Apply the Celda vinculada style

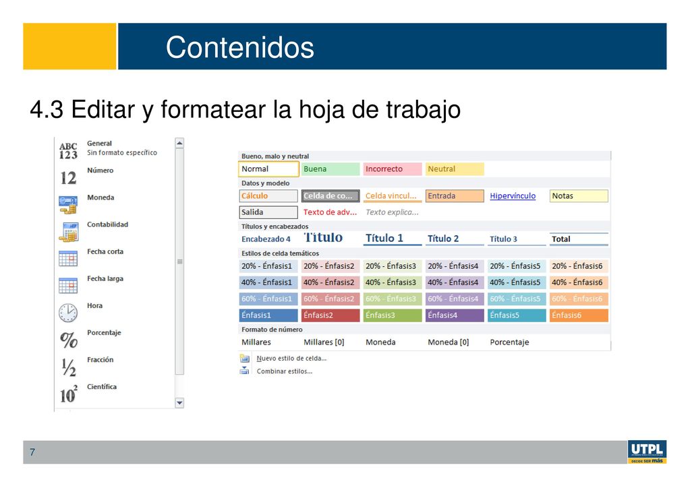click(393, 196)
